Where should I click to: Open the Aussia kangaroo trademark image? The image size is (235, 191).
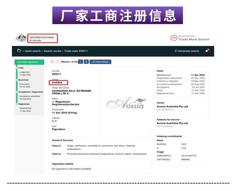pos(126,103)
